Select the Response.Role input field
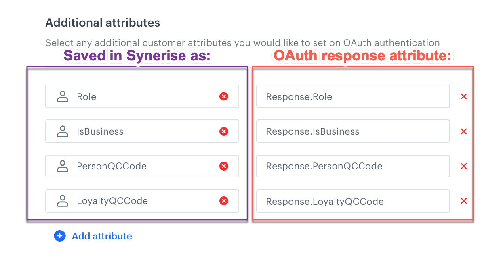 pos(352,96)
